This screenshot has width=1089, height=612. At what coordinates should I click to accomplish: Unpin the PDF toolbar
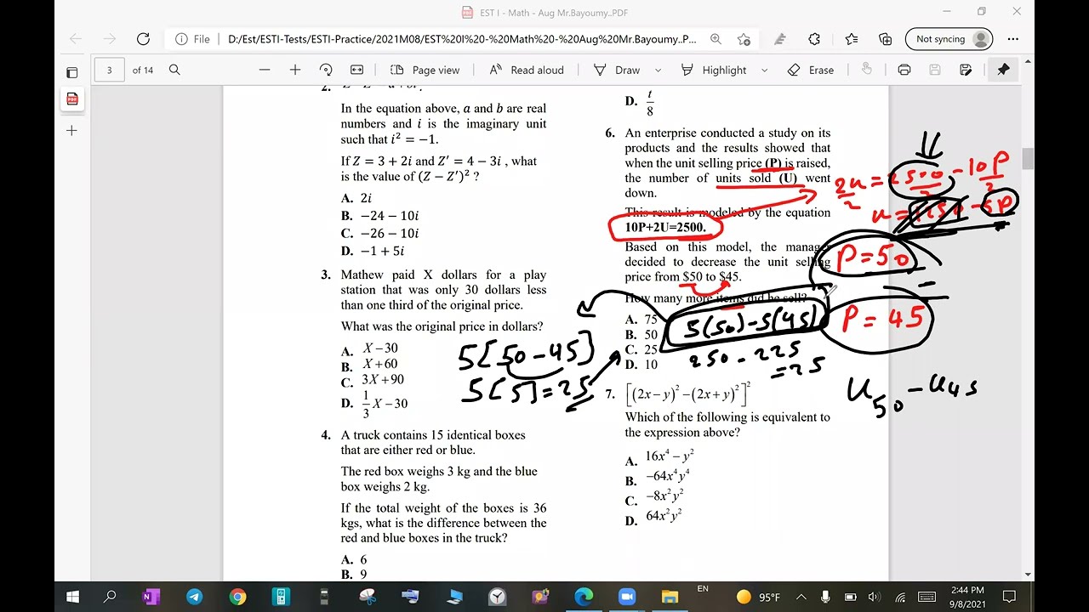(x=1003, y=70)
